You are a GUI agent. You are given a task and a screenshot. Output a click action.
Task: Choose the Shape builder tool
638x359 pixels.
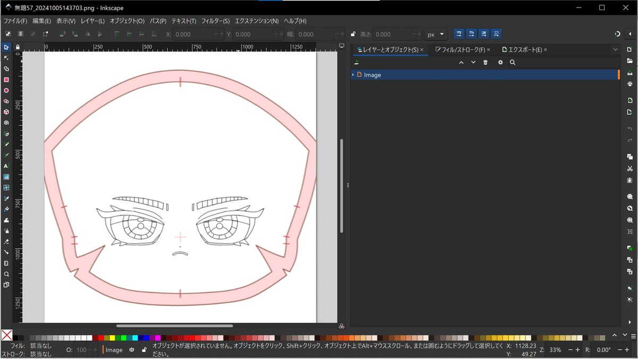[6, 69]
